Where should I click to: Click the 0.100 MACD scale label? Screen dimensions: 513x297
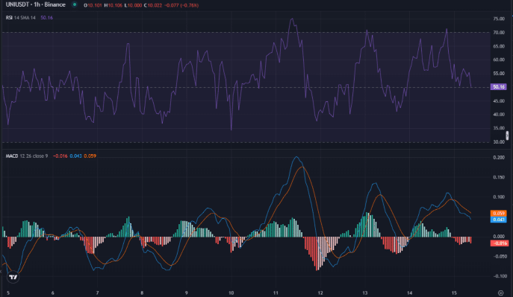coord(499,197)
